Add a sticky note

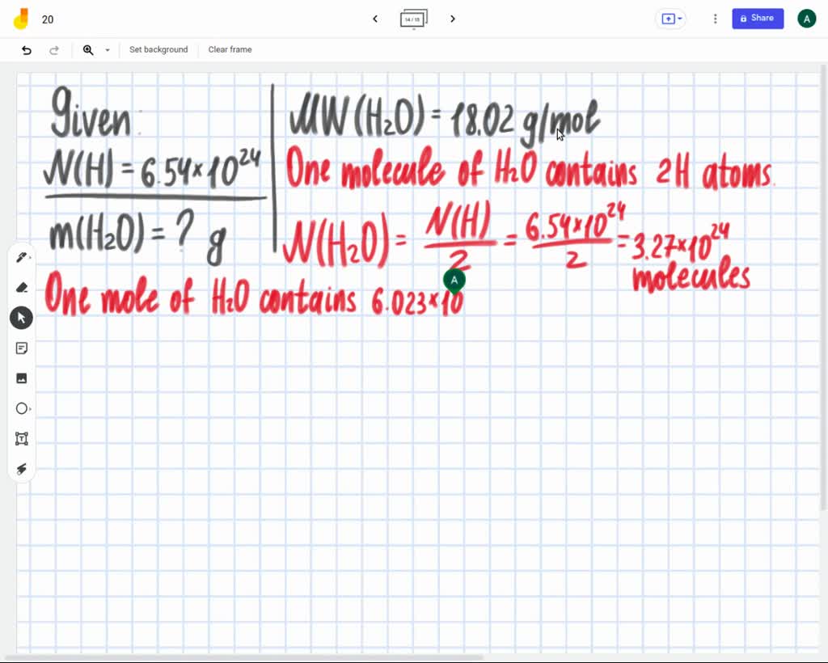pyautogui.click(x=21, y=348)
